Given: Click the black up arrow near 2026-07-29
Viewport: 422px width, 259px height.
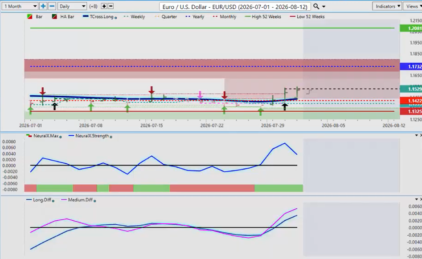Looking at the screenshot, I should point(284,107).
